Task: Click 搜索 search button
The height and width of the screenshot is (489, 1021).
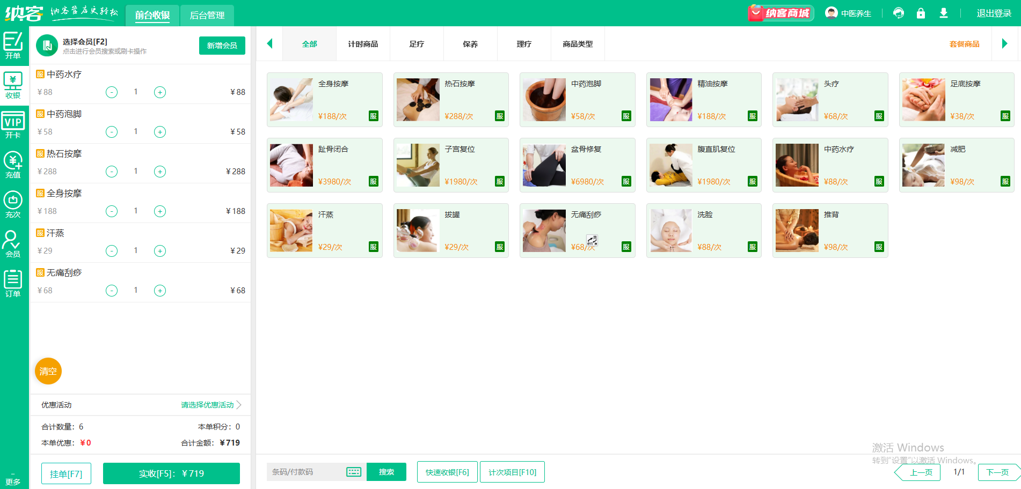Action: coord(386,472)
